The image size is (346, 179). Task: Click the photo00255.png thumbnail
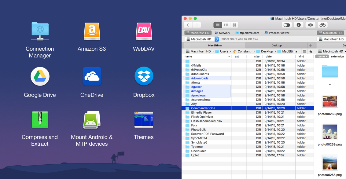(x=330, y=163)
